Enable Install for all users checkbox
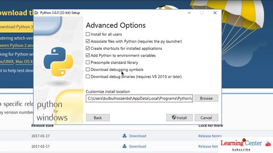 point(87,34)
